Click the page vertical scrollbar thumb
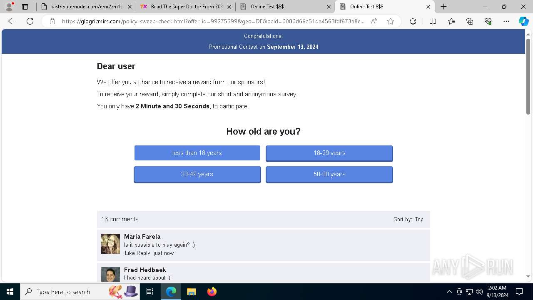533x300 pixels. pyautogui.click(x=528, y=76)
